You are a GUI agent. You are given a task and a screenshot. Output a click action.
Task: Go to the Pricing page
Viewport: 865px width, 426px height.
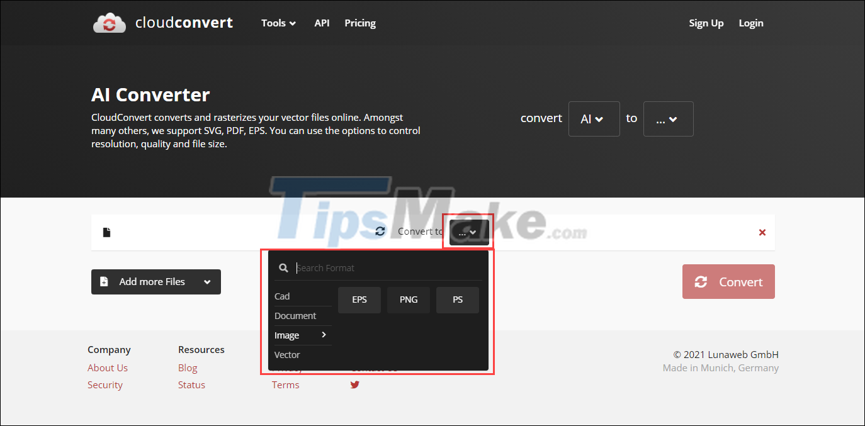click(359, 23)
